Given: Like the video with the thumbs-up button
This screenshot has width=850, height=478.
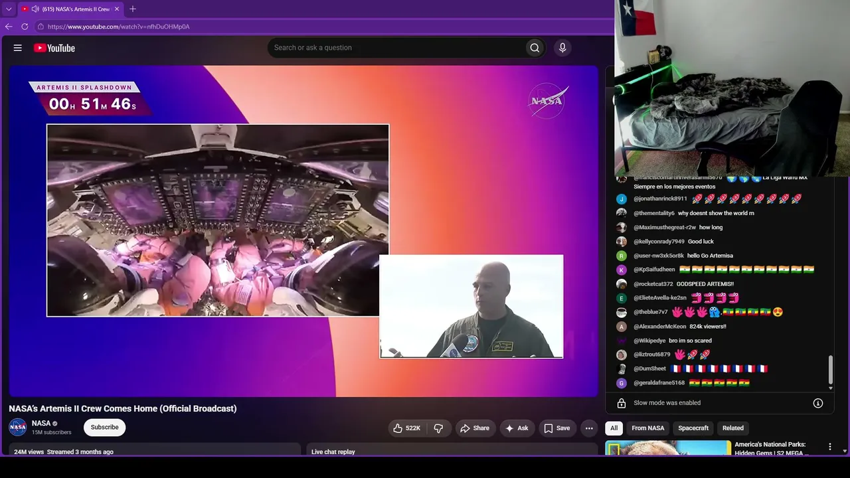Looking at the screenshot, I should pyautogui.click(x=406, y=428).
